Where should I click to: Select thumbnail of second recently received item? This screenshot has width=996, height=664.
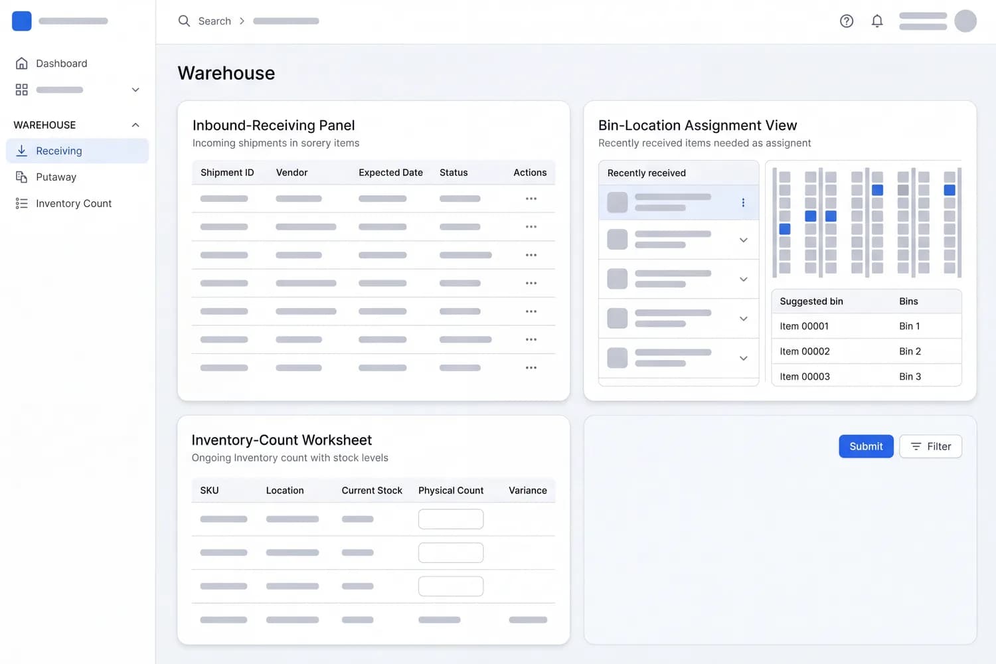tap(618, 240)
